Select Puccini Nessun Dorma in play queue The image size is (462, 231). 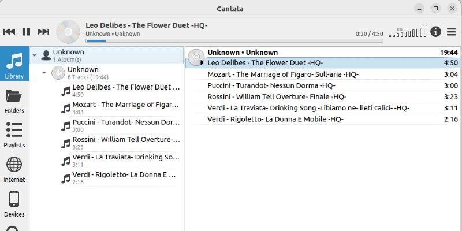tap(271, 85)
